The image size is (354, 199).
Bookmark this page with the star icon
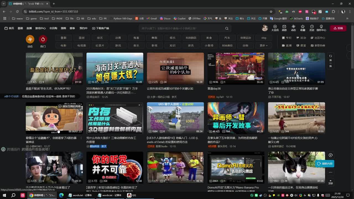coord(271,12)
